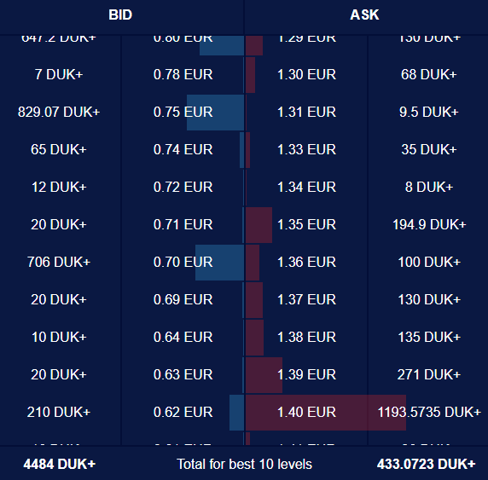
Task: Select the 1.30 EUR ask price
Action: click(306, 75)
